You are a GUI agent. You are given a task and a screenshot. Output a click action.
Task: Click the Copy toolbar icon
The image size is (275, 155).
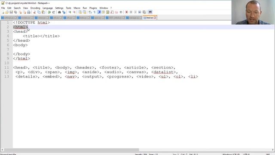click(x=39, y=12)
